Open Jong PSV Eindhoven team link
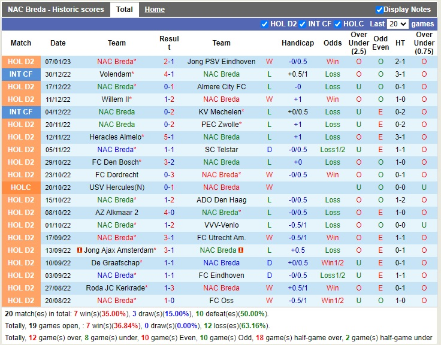 (x=221, y=62)
